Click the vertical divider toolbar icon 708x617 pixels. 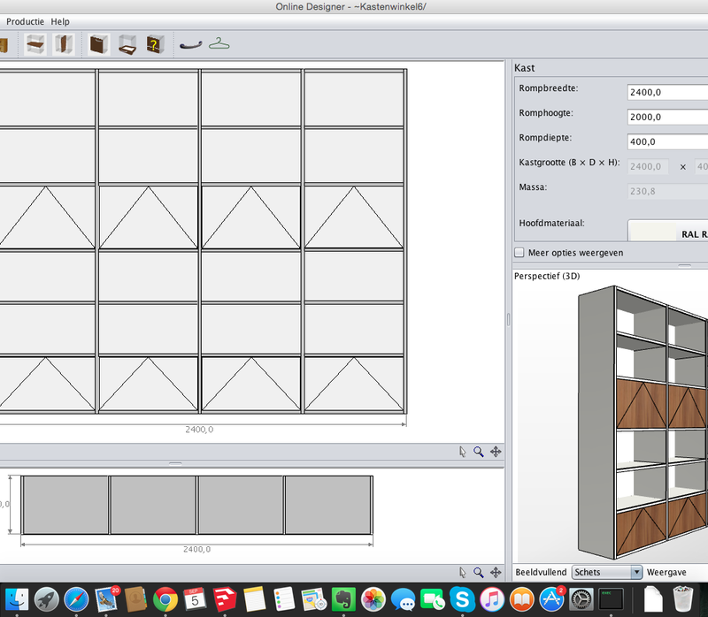click(64, 43)
